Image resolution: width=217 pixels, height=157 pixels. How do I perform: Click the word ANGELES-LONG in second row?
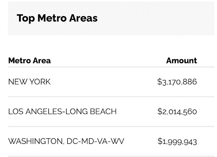pyautogui.click(x=56, y=112)
